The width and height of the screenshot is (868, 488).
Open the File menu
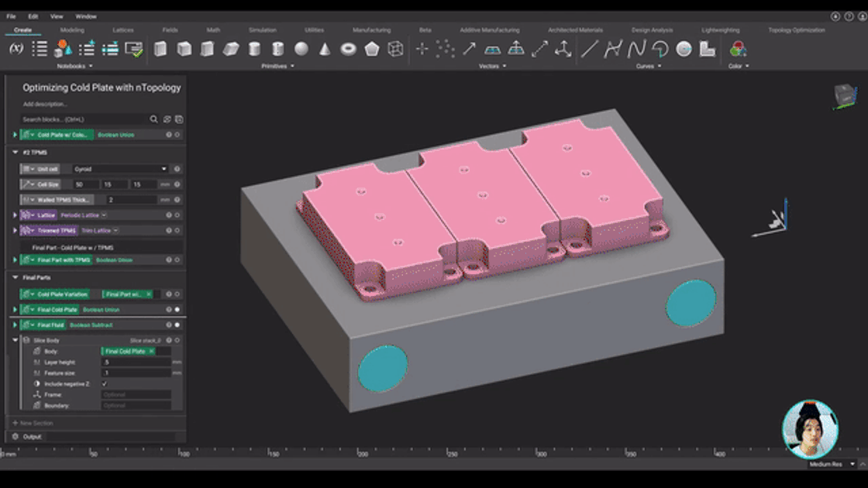(x=11, y=16)
